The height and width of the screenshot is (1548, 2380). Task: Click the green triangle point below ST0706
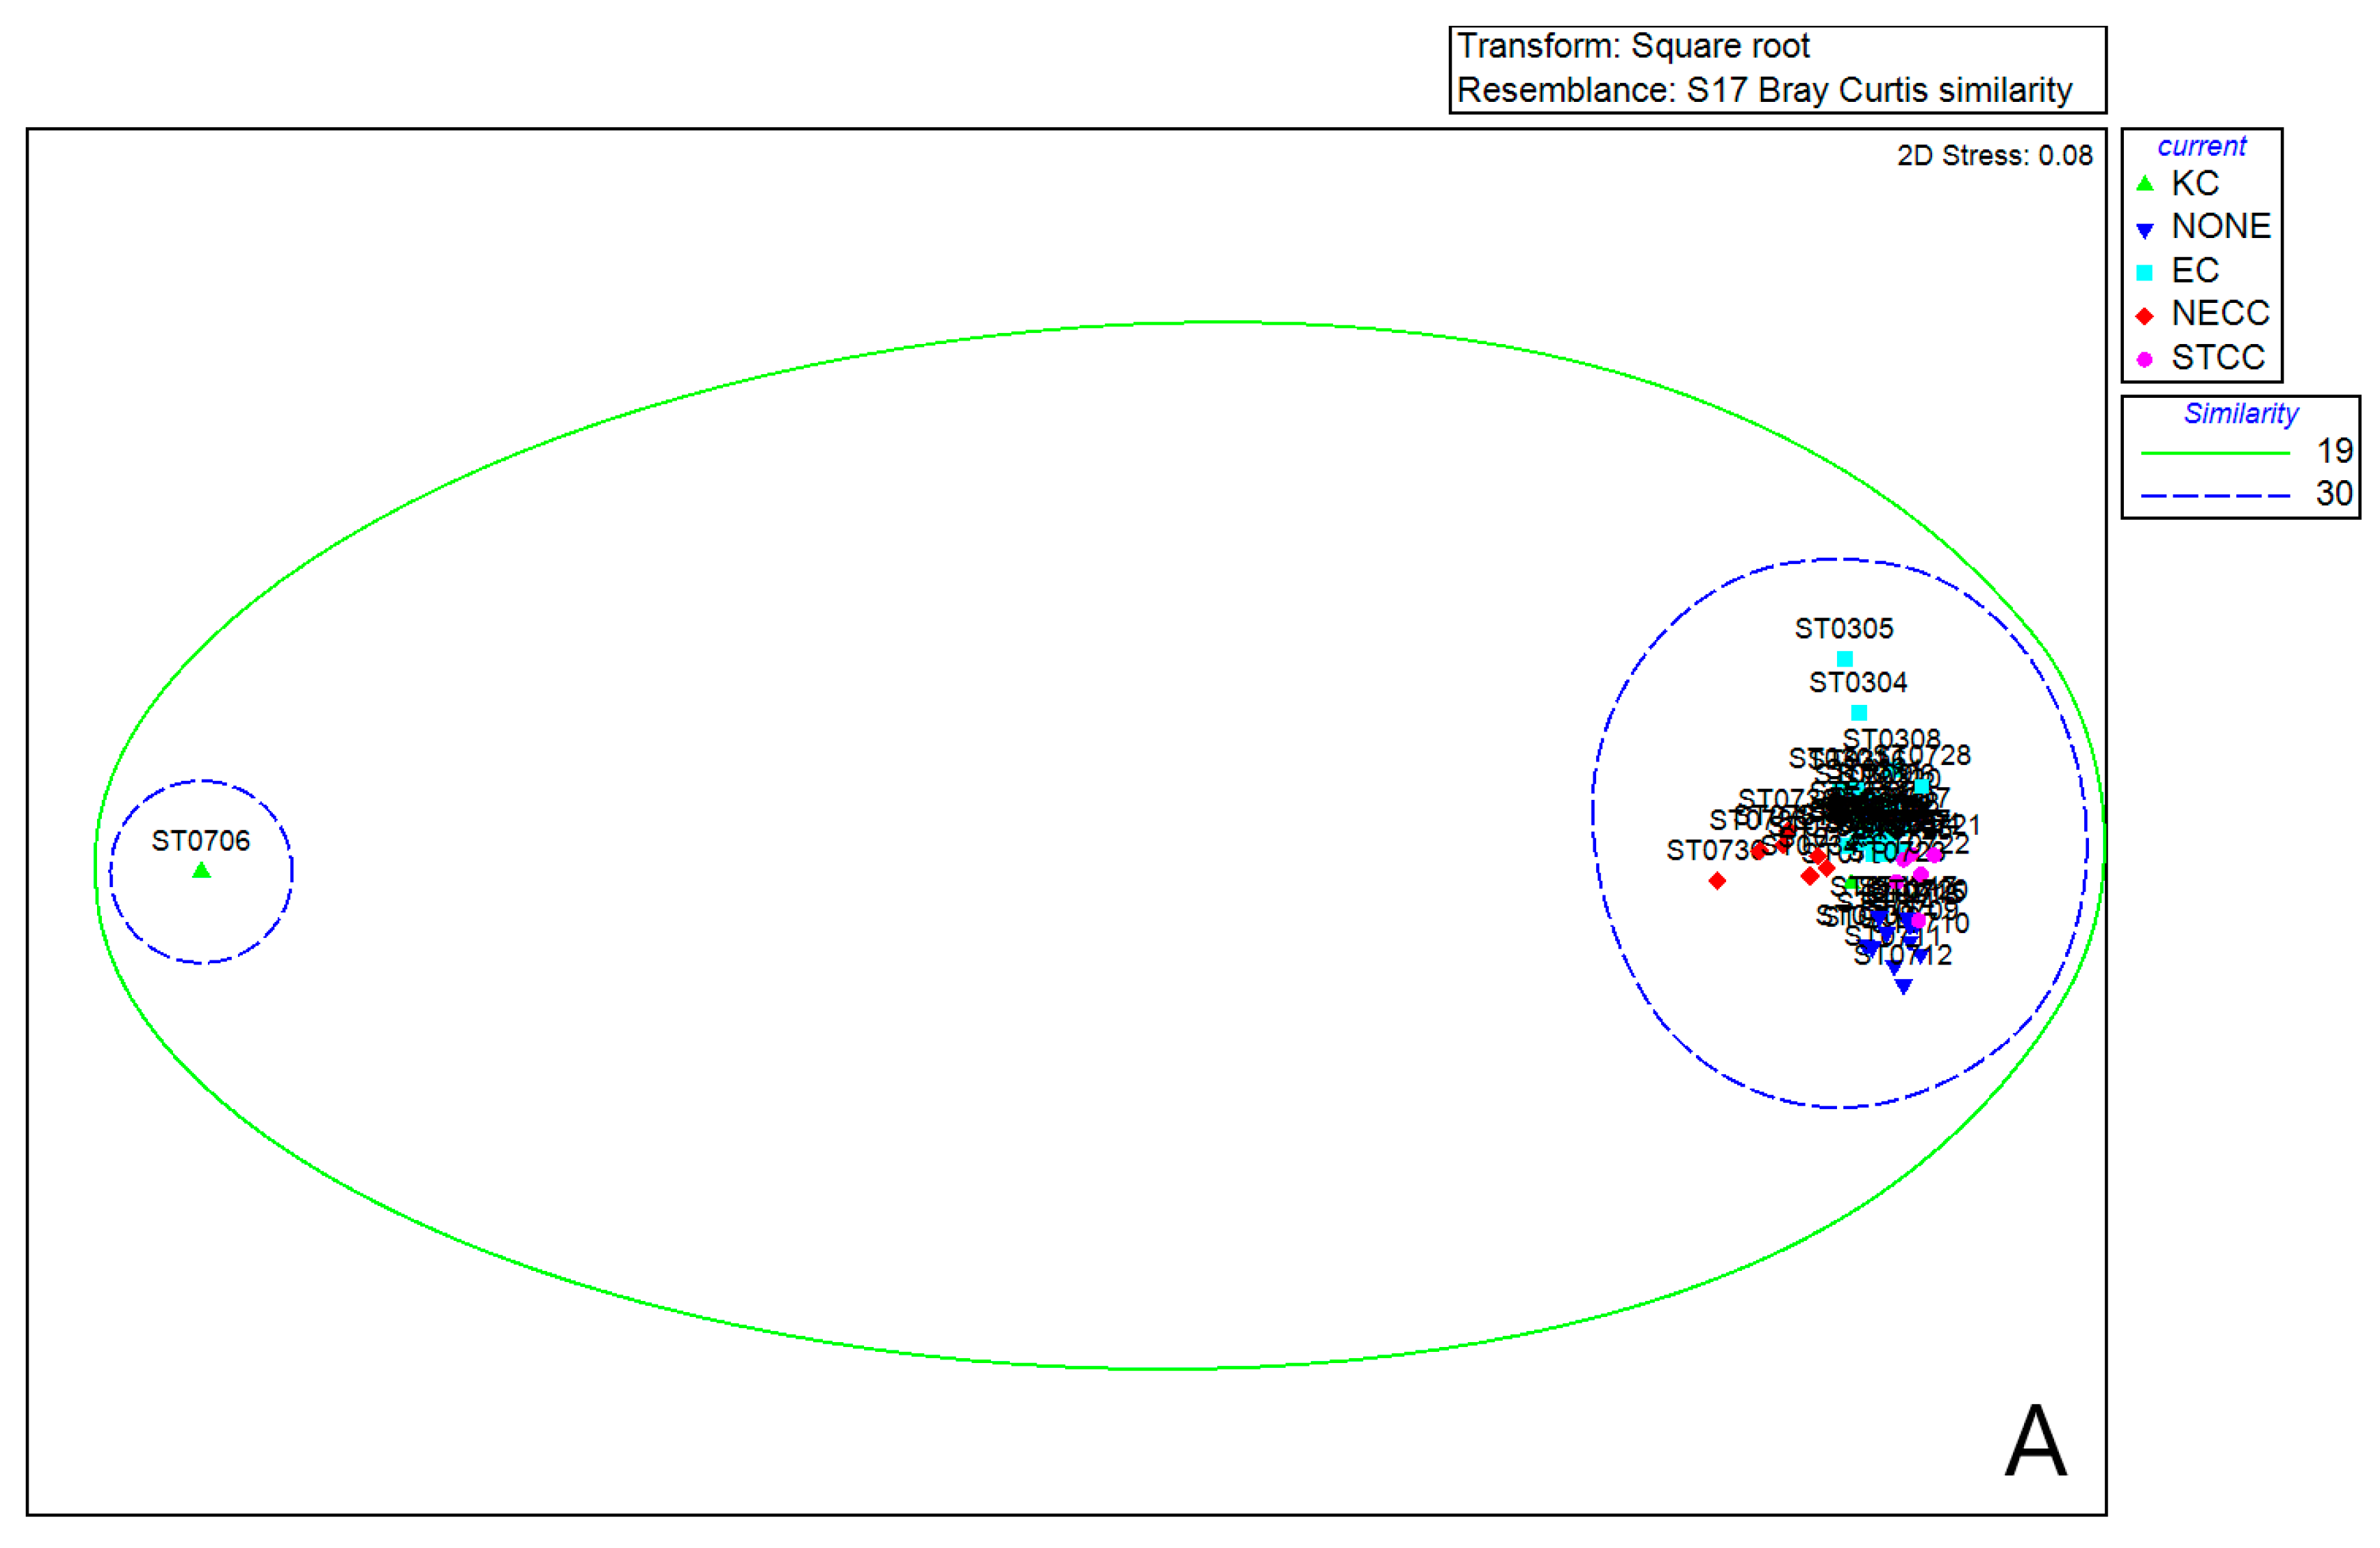[201, 871]
